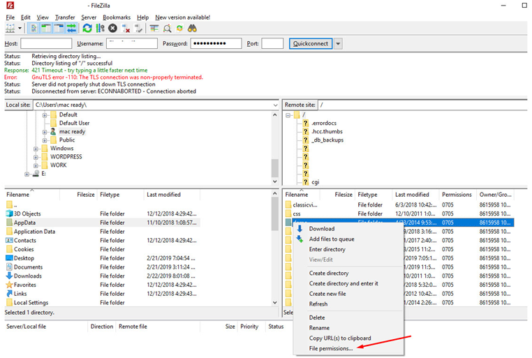Collapse the remote root folder
Viewport: 532px width, 358px height.
288,115
